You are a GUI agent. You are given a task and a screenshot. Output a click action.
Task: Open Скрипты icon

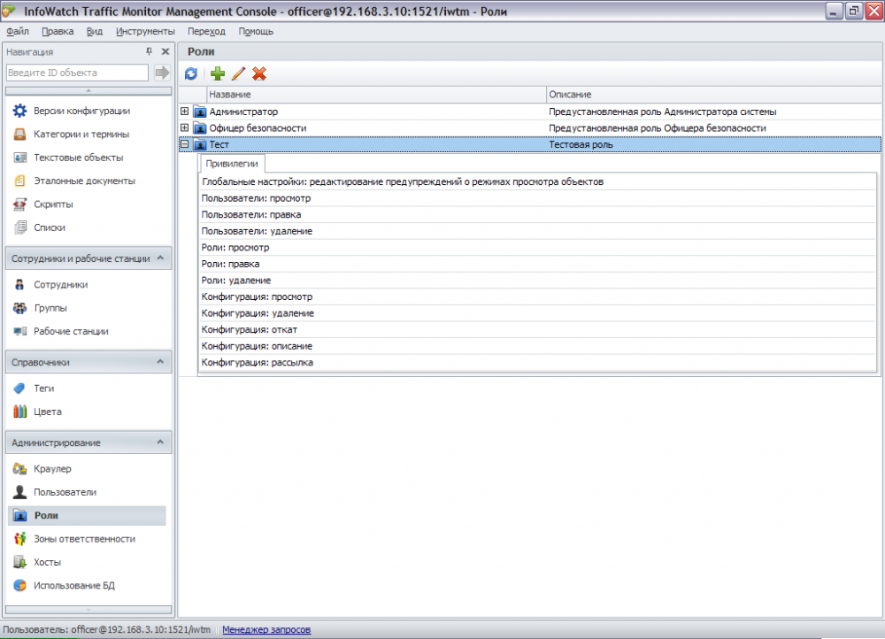[19, 204]
